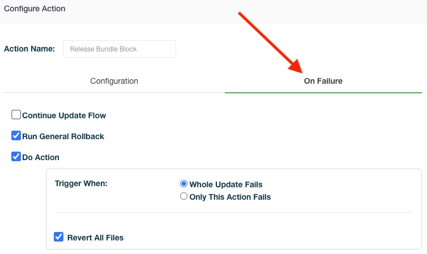
Task: Click the "Only This Action Fails" option text
Action: click(x=230, y=197)
